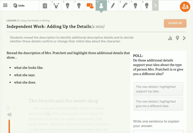Click the sentence explanation text box
Screen dimensions: 193x133
(158, 131)
